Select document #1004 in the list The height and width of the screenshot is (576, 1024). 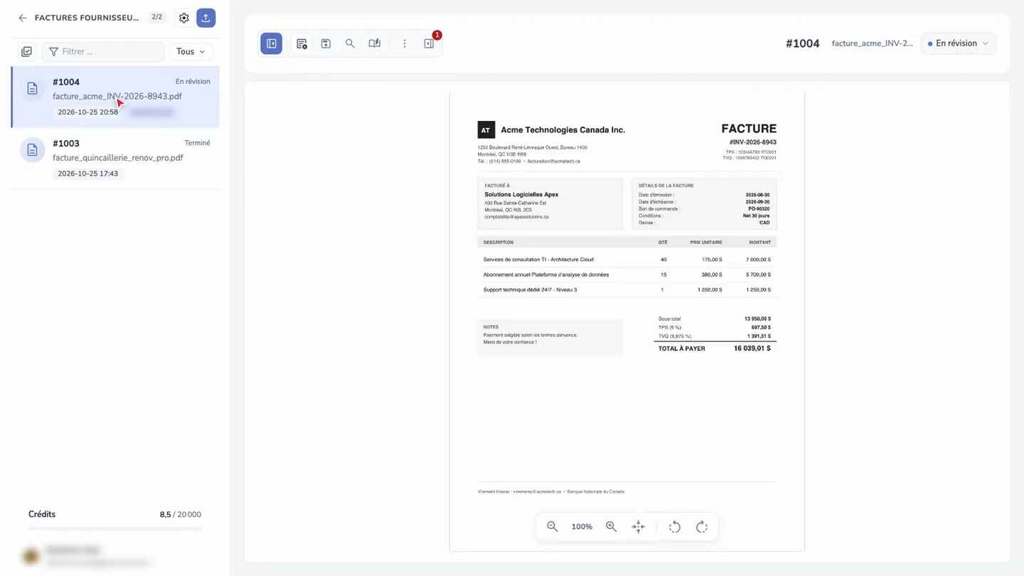(x=115, y=97)
